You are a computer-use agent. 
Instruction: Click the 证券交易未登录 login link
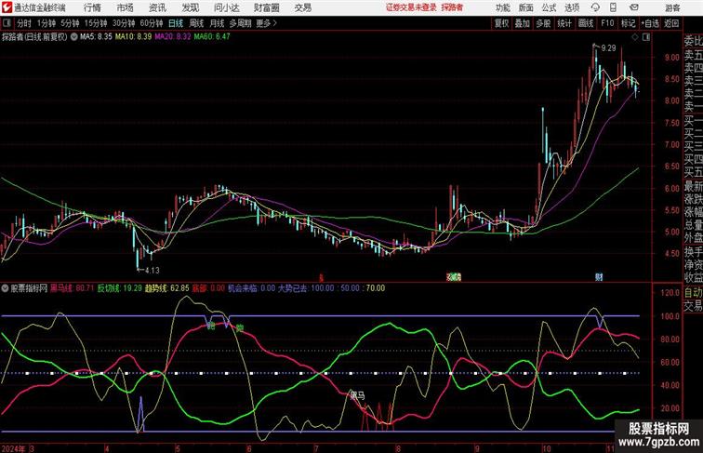(x=411, y=7)
